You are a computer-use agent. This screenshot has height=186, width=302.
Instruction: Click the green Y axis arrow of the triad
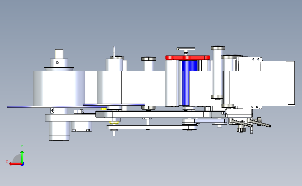click(x=22, y=156)
